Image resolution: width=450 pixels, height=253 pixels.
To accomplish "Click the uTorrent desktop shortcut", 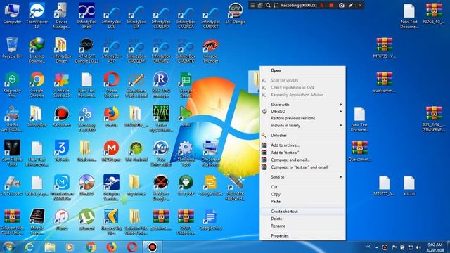I will point(86,220).
